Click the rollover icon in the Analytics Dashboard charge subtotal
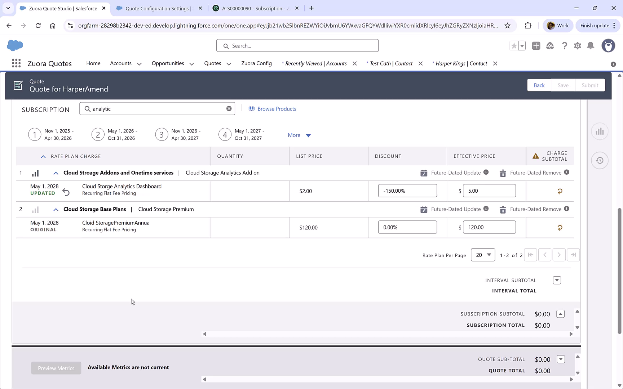This screenshot has height=389, width=623. click(560, 191)
